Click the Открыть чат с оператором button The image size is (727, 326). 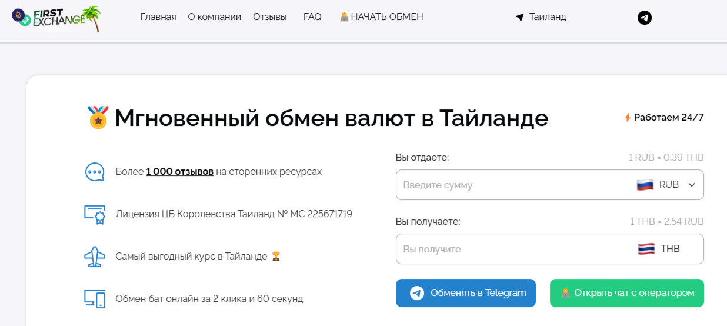(x=627, y=293)
